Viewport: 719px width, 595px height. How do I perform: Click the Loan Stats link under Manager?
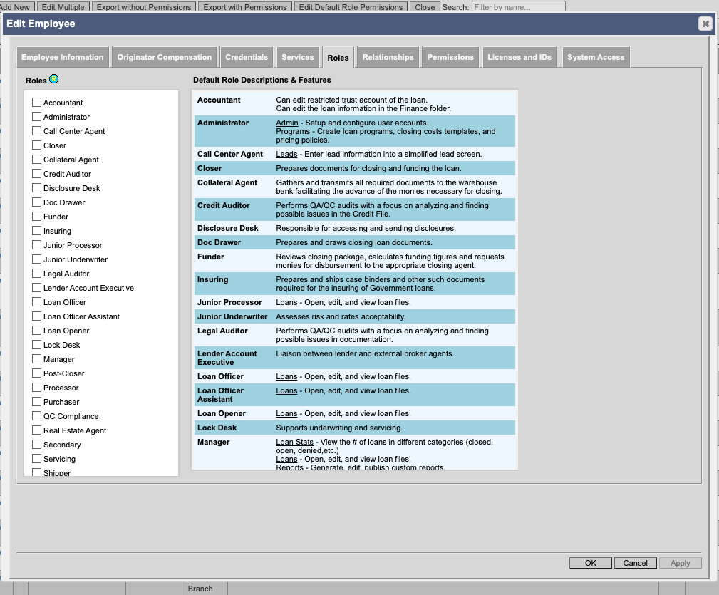click(x=294, y=442)
